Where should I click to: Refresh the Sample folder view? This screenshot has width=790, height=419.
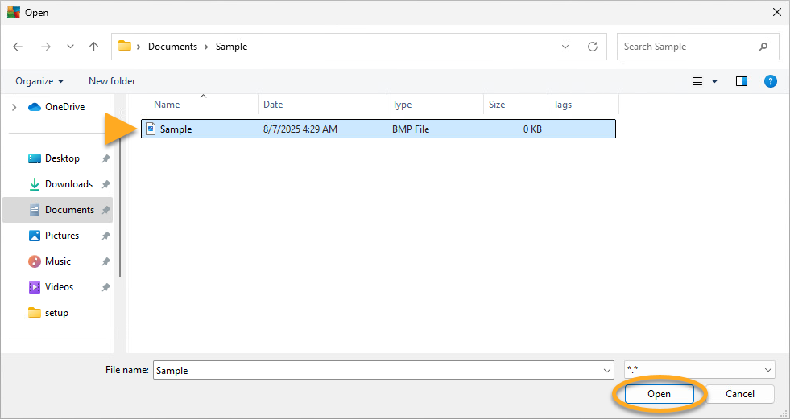click(x=593, y=47)
